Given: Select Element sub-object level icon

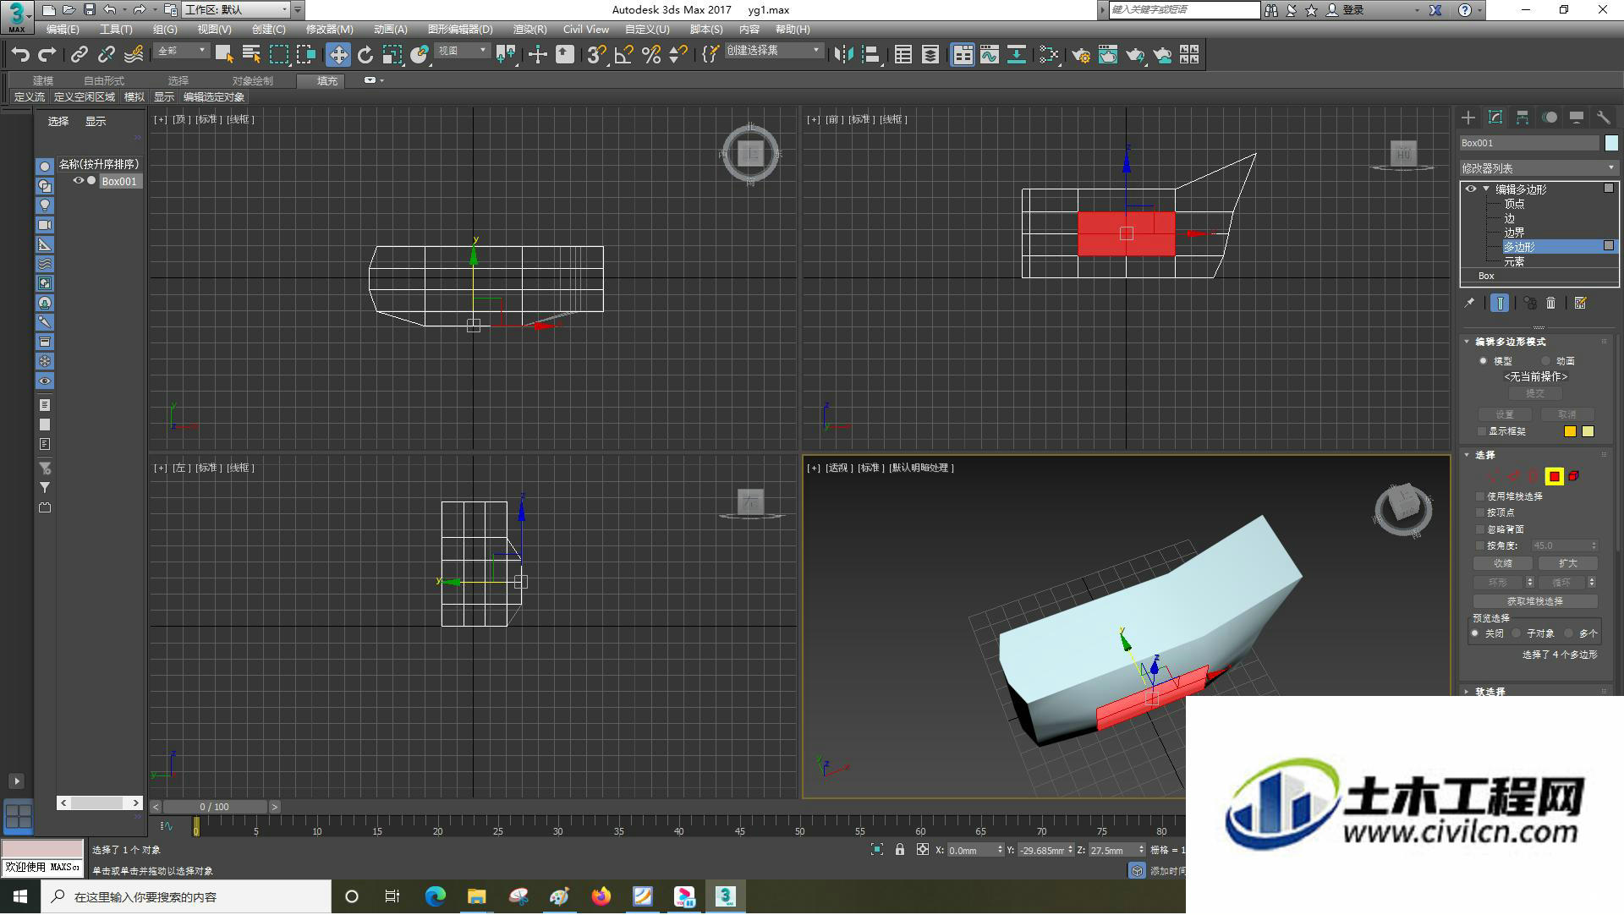Looking at the screenshot, I should click(x=1574, y=477).
